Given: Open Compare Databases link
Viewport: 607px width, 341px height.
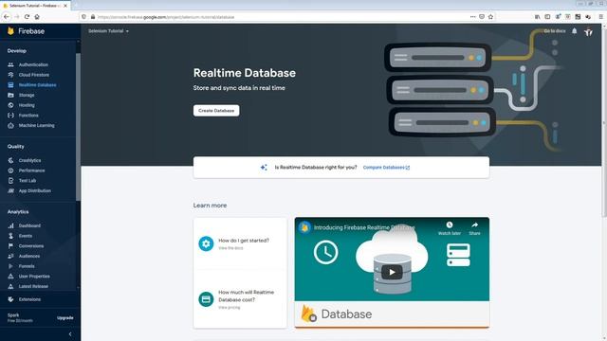Looking at the screenshot, I should 386,168.
